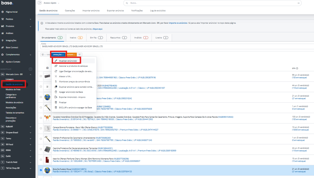Click the camera icon in table header
This screenshot has height=178, width=314.
click(47, 68)
